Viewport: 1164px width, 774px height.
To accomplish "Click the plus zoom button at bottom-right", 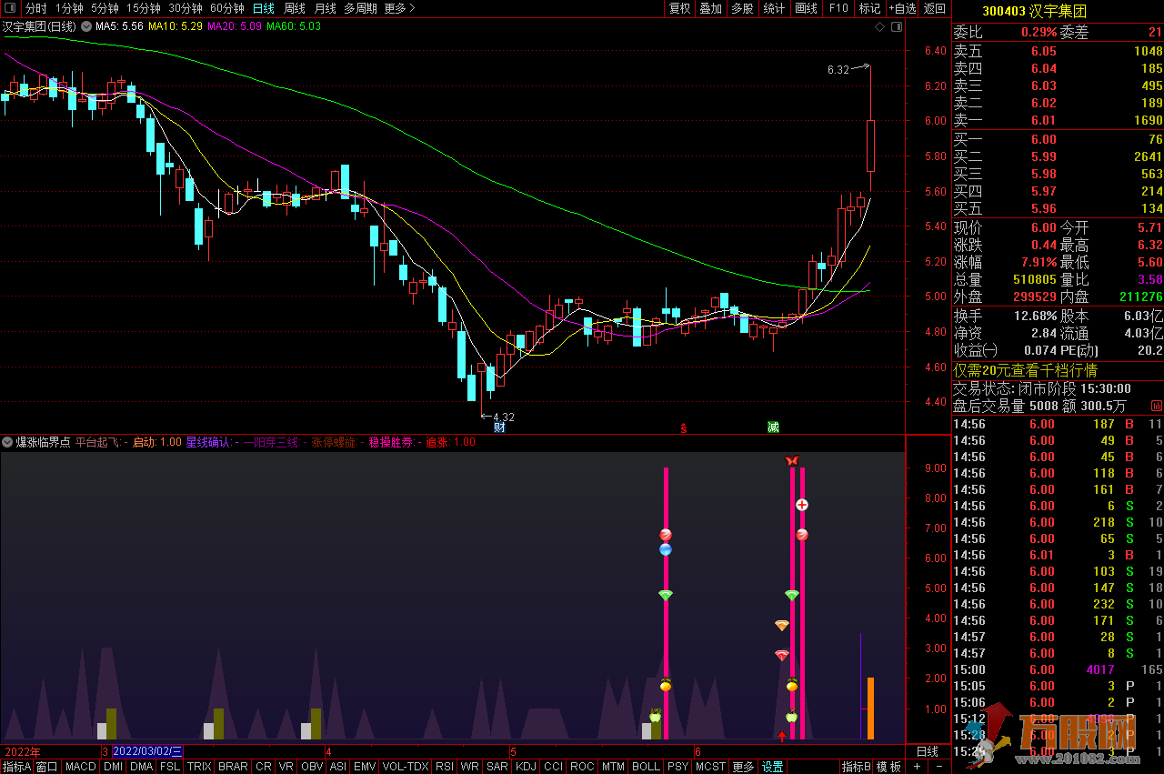I will [917, 767].
